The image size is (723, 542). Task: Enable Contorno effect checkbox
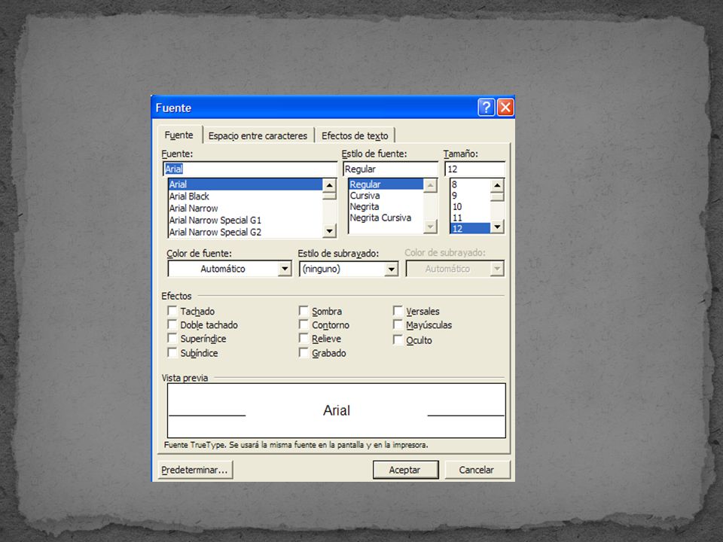[x=304, y=324]
